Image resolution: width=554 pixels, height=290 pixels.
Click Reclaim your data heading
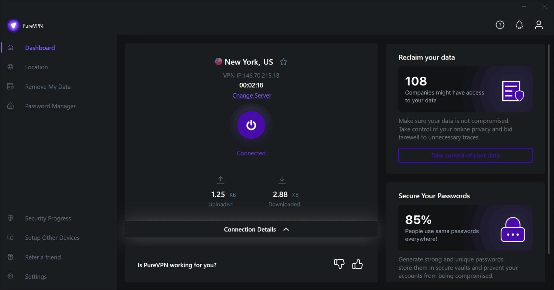[427, 57]
